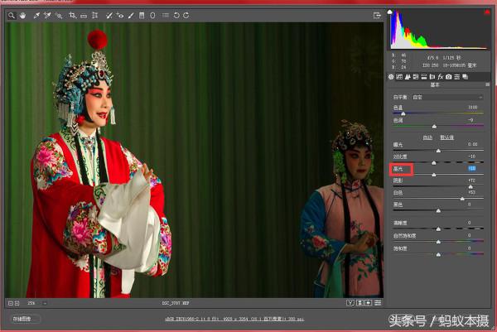Click the opera photo preview image
This screenshot has height=332, width=497.
[194, 160]
